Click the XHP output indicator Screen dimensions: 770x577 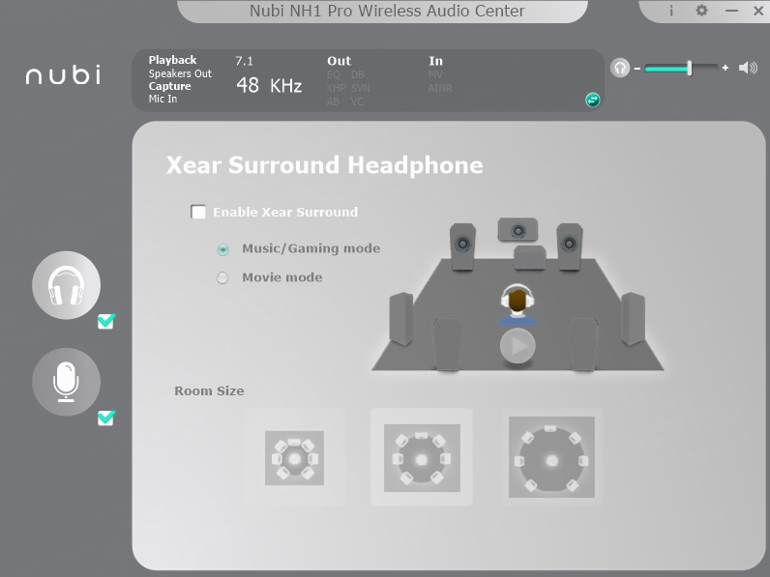(337, 88)
